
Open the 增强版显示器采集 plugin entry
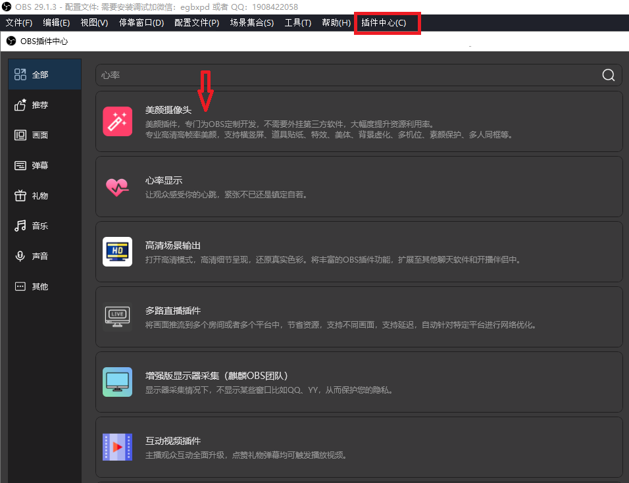click(359, 382)
